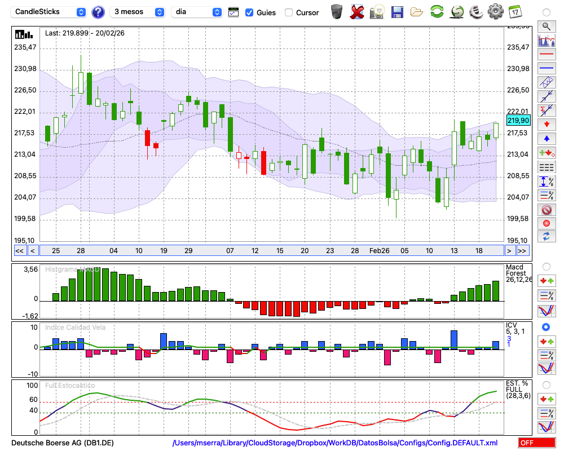Click the highlighted 219,90 price label
564x451 pixels.
click(518, 121)
